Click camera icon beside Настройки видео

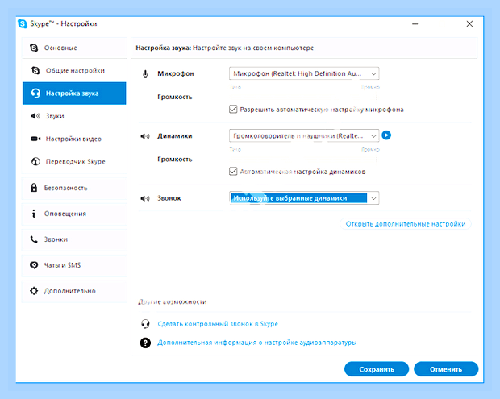tap(35, 139)
